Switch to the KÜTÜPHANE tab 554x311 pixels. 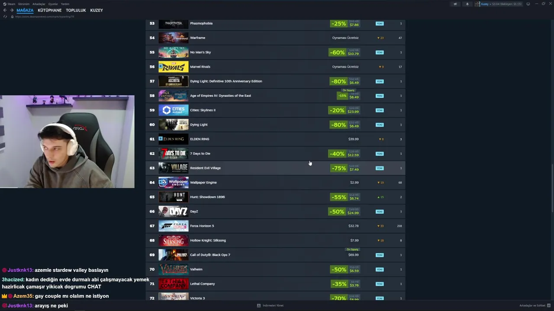50,10
